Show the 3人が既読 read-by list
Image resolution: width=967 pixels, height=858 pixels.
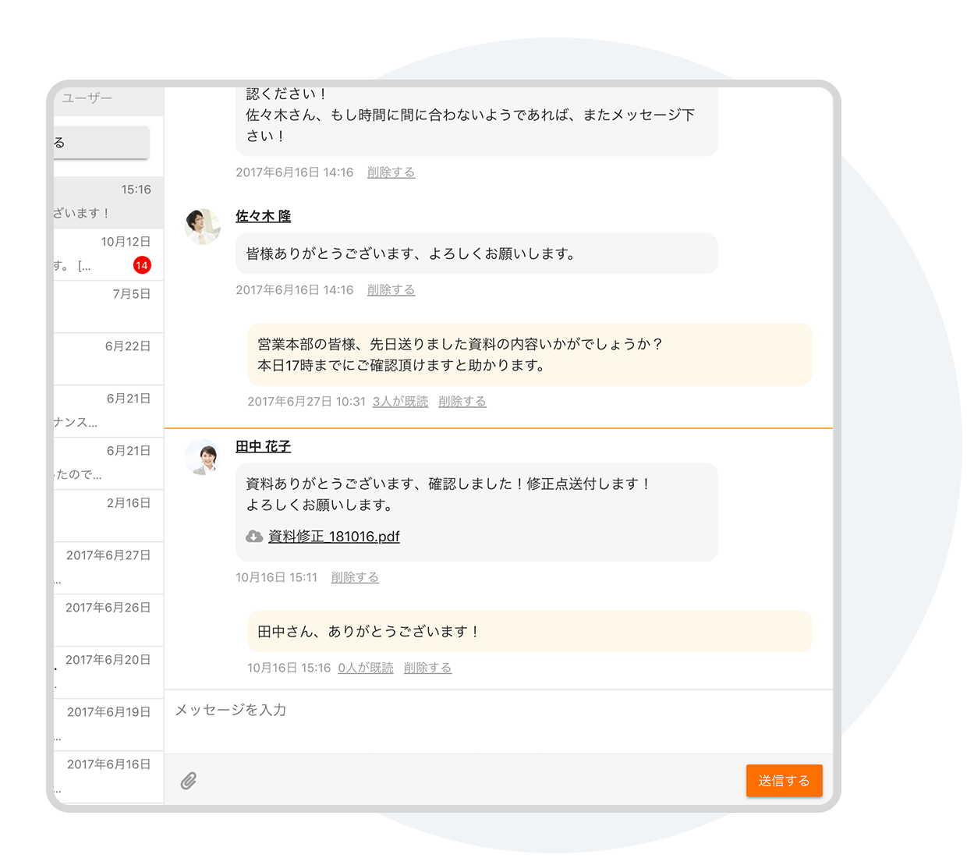pyautogui.click(x=400, y=402)
